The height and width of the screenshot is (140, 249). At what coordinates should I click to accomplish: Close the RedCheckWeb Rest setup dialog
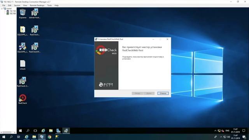coord(167,39)
